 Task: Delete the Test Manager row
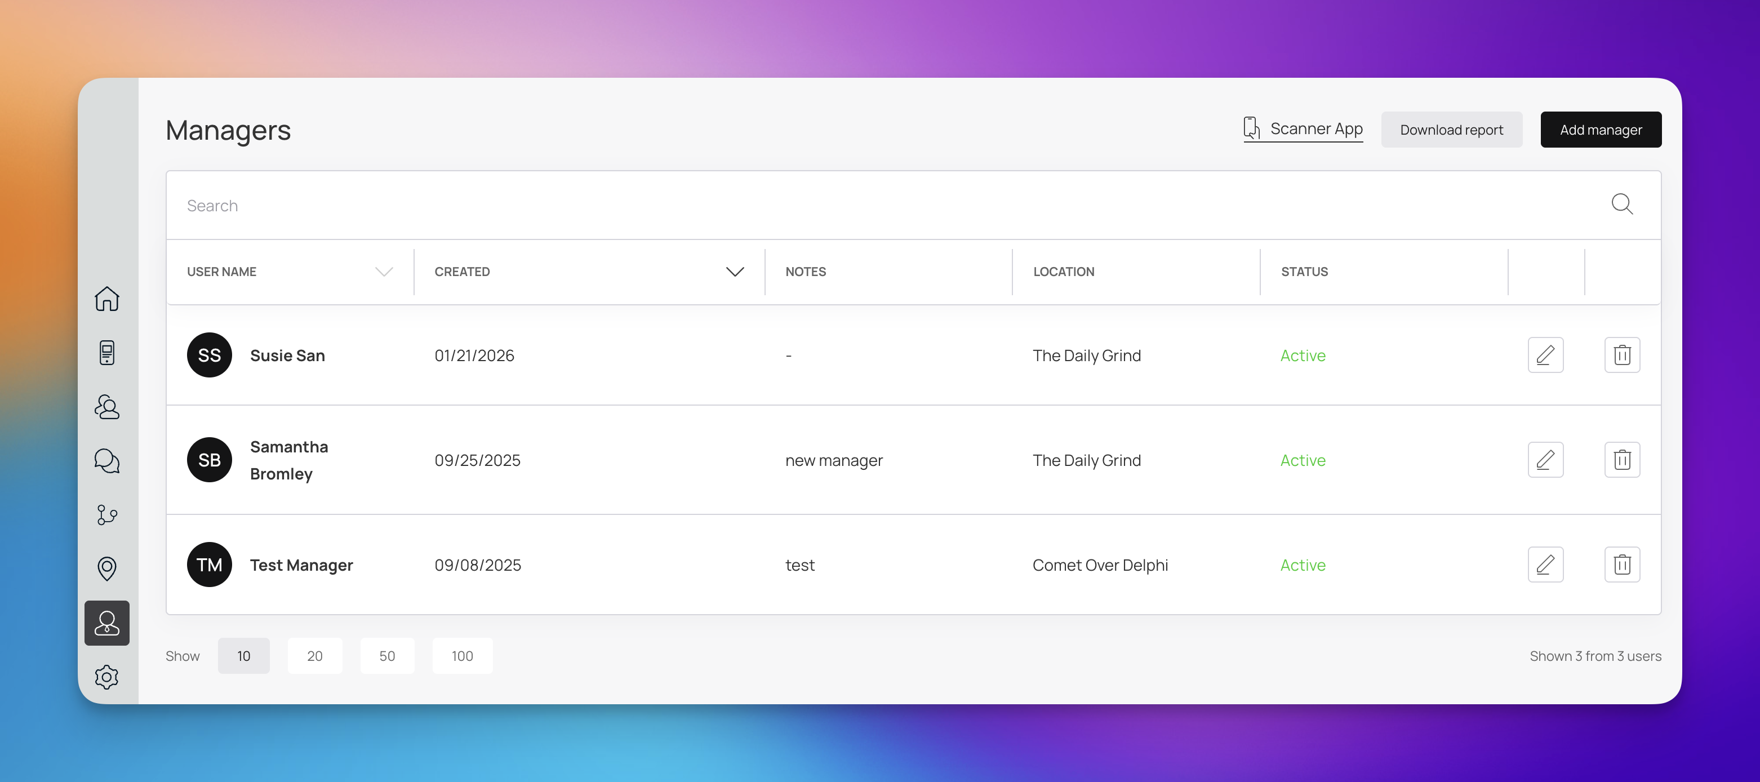pos(1622,565)
